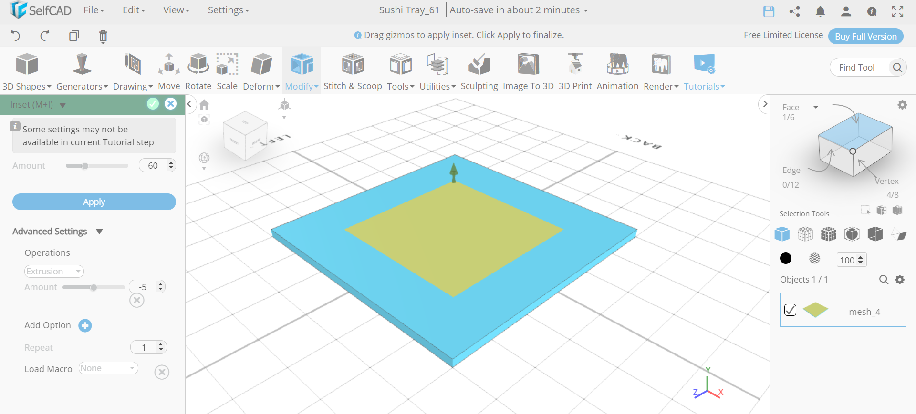This screenshot has height=414, width=916.
Task: Close the Inset panel
Action: 170,104
